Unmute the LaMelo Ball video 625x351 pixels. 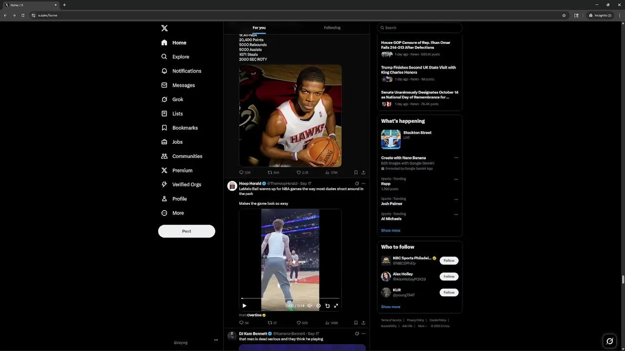[310, 306]
